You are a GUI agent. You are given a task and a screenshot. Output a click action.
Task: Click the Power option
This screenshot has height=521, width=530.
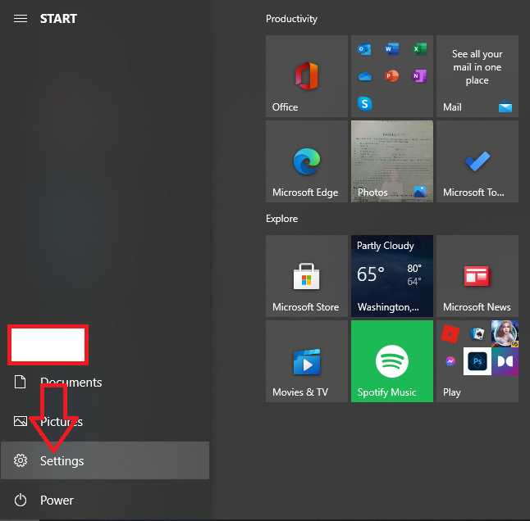click(105, 500)
